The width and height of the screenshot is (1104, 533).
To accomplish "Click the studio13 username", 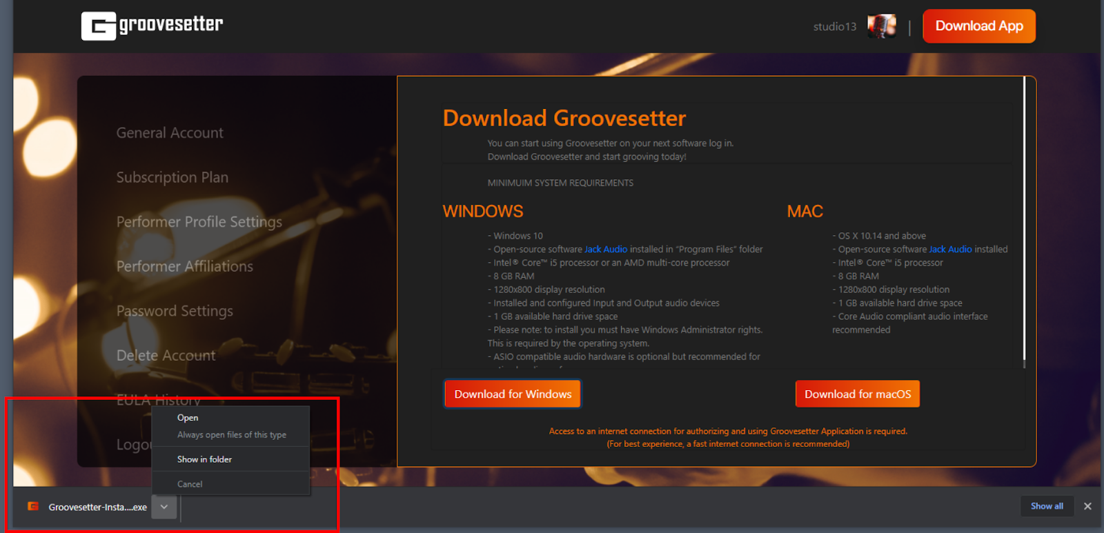I will point(834,27).
